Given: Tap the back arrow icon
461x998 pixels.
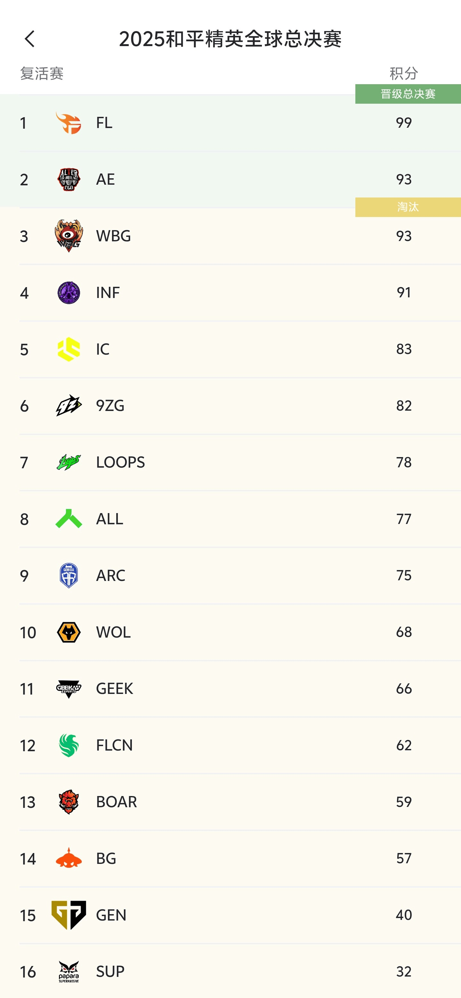Looking at the screenshot, I should (29, 39).
